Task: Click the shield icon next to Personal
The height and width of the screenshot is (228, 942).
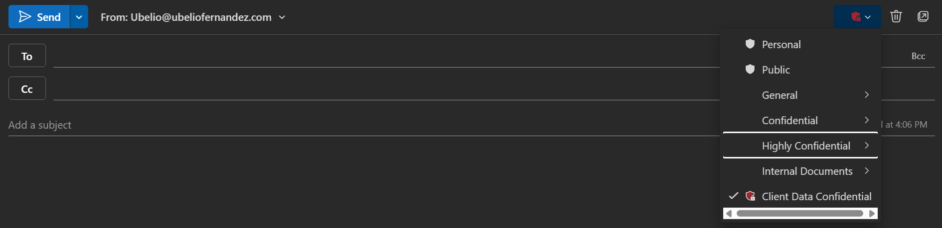Action: pyautogui.click(x=750, y=44)
